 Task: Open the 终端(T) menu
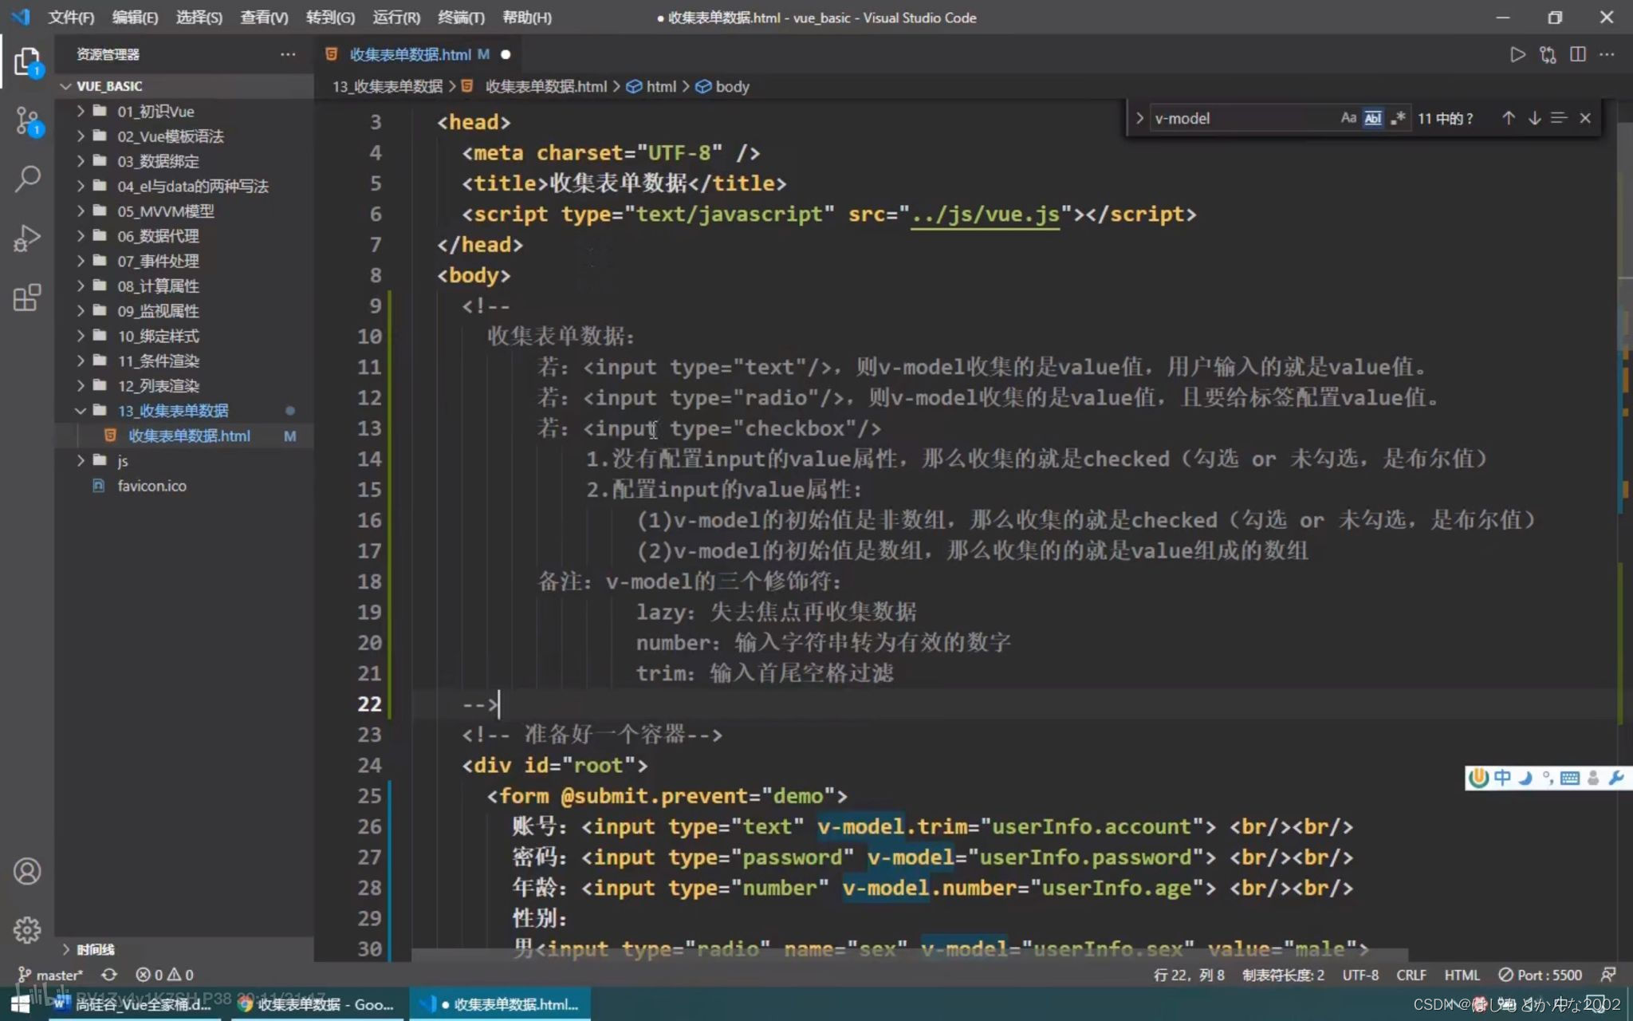[x=460, y=18]
